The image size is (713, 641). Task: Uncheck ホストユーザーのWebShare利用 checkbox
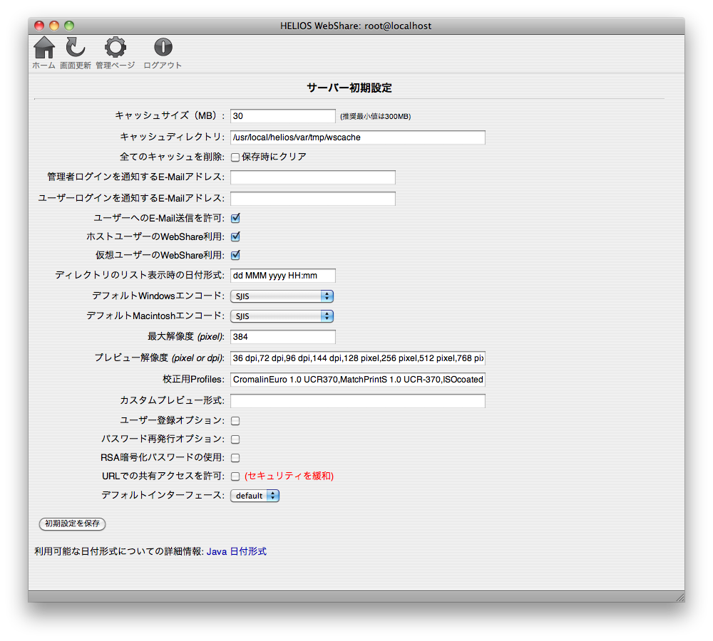(235, 236)
